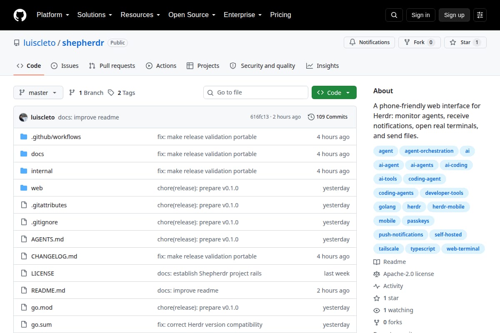Viewport: 500px width, 333px height.
Task: Select the agent-orchestration topic tag
Action: point(429,151)
